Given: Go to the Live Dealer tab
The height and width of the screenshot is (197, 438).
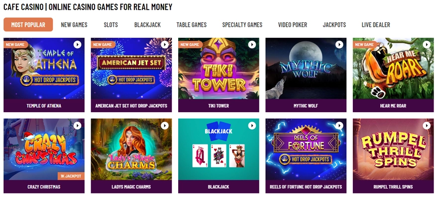Looking at the screenshot, I should [x=376, y=25].
